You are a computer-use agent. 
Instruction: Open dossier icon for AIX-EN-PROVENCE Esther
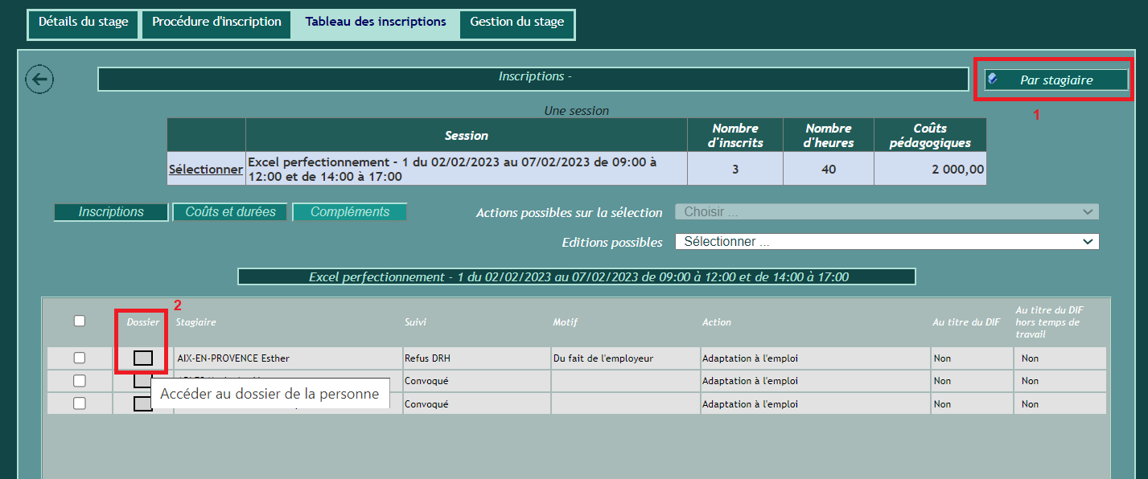point(143,358)
